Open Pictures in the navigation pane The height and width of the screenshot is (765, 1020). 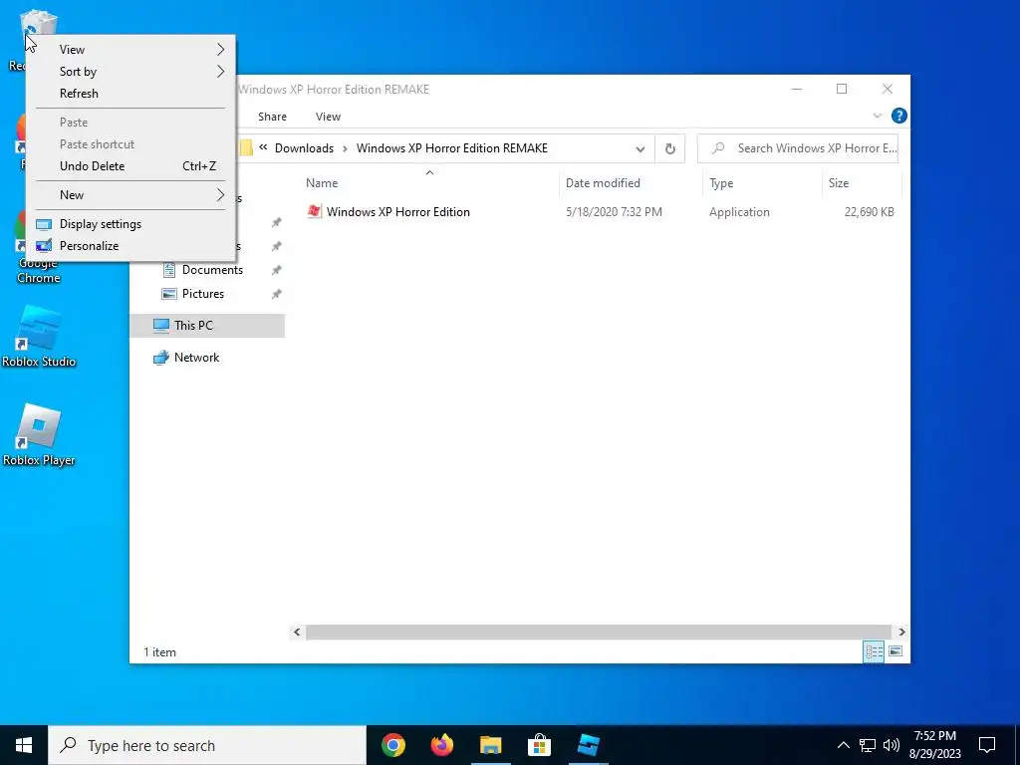point(202,294)
